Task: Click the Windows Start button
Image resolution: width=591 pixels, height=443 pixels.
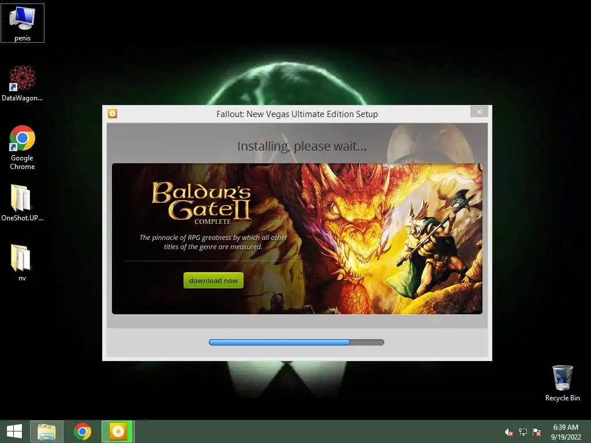Action: [x=14, y=431]
